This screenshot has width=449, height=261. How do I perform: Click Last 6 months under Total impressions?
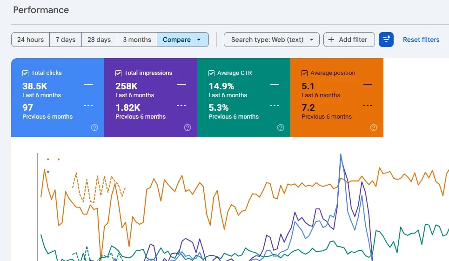[x=134, y=95]
